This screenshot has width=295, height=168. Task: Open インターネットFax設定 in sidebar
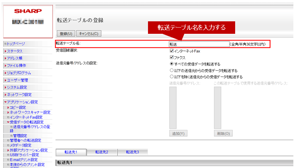coord(26,117)
